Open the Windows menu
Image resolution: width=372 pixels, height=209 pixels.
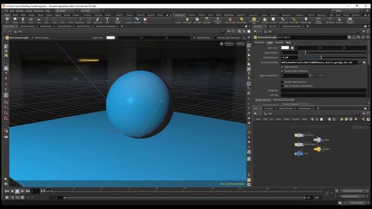click(39, 11)
